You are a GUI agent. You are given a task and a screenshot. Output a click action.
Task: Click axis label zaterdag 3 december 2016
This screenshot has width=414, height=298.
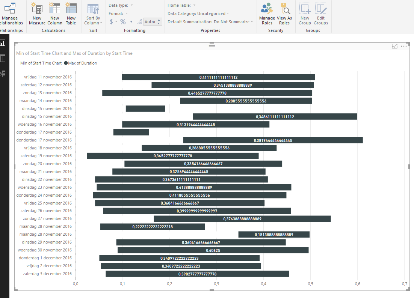click(47, 274)
